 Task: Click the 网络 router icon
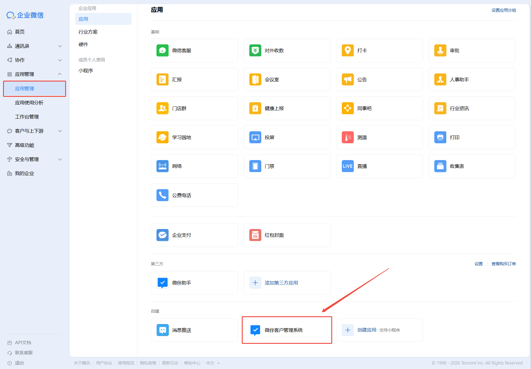[162, 166]
